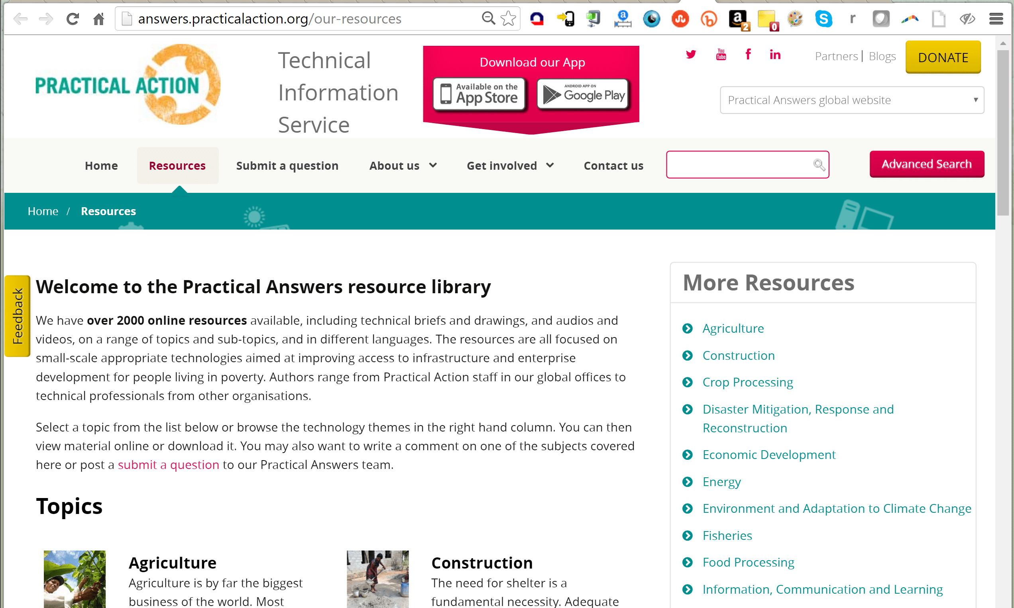Click the scrollbar up arrow
1014x608 pixels.
(1003, 43)
